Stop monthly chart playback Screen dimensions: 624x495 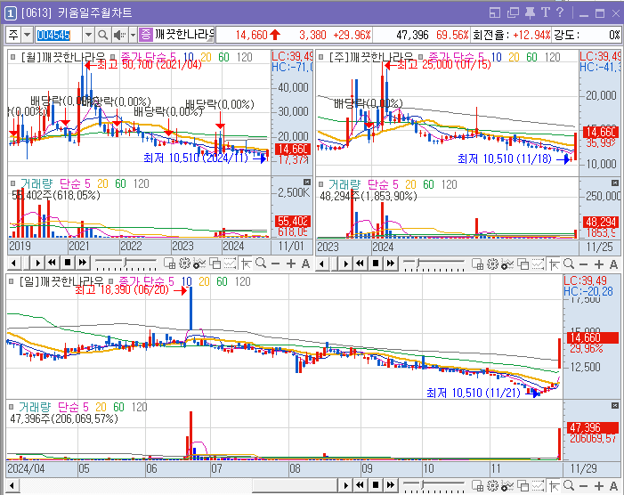point(68,263)
